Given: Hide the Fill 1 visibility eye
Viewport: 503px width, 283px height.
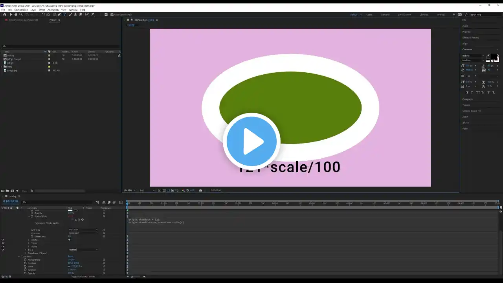Looking at the screenshot, I should [3, 250].
